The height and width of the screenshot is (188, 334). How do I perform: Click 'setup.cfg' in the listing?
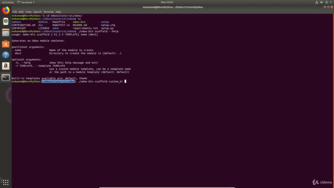click(x=108, y=25)
